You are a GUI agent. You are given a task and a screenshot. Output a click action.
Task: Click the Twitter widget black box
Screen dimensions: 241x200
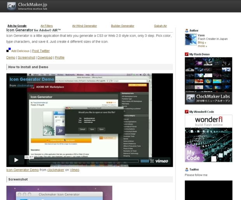pyautogui.click(x=209, y=190)
